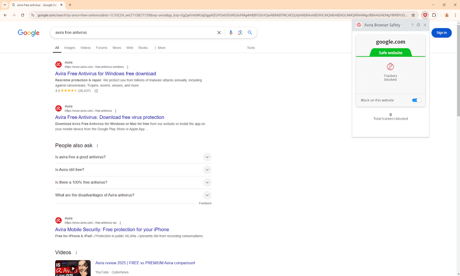Open 'Avira Mobile Security' iPhone link
The image size is (460, 276).
112,229
